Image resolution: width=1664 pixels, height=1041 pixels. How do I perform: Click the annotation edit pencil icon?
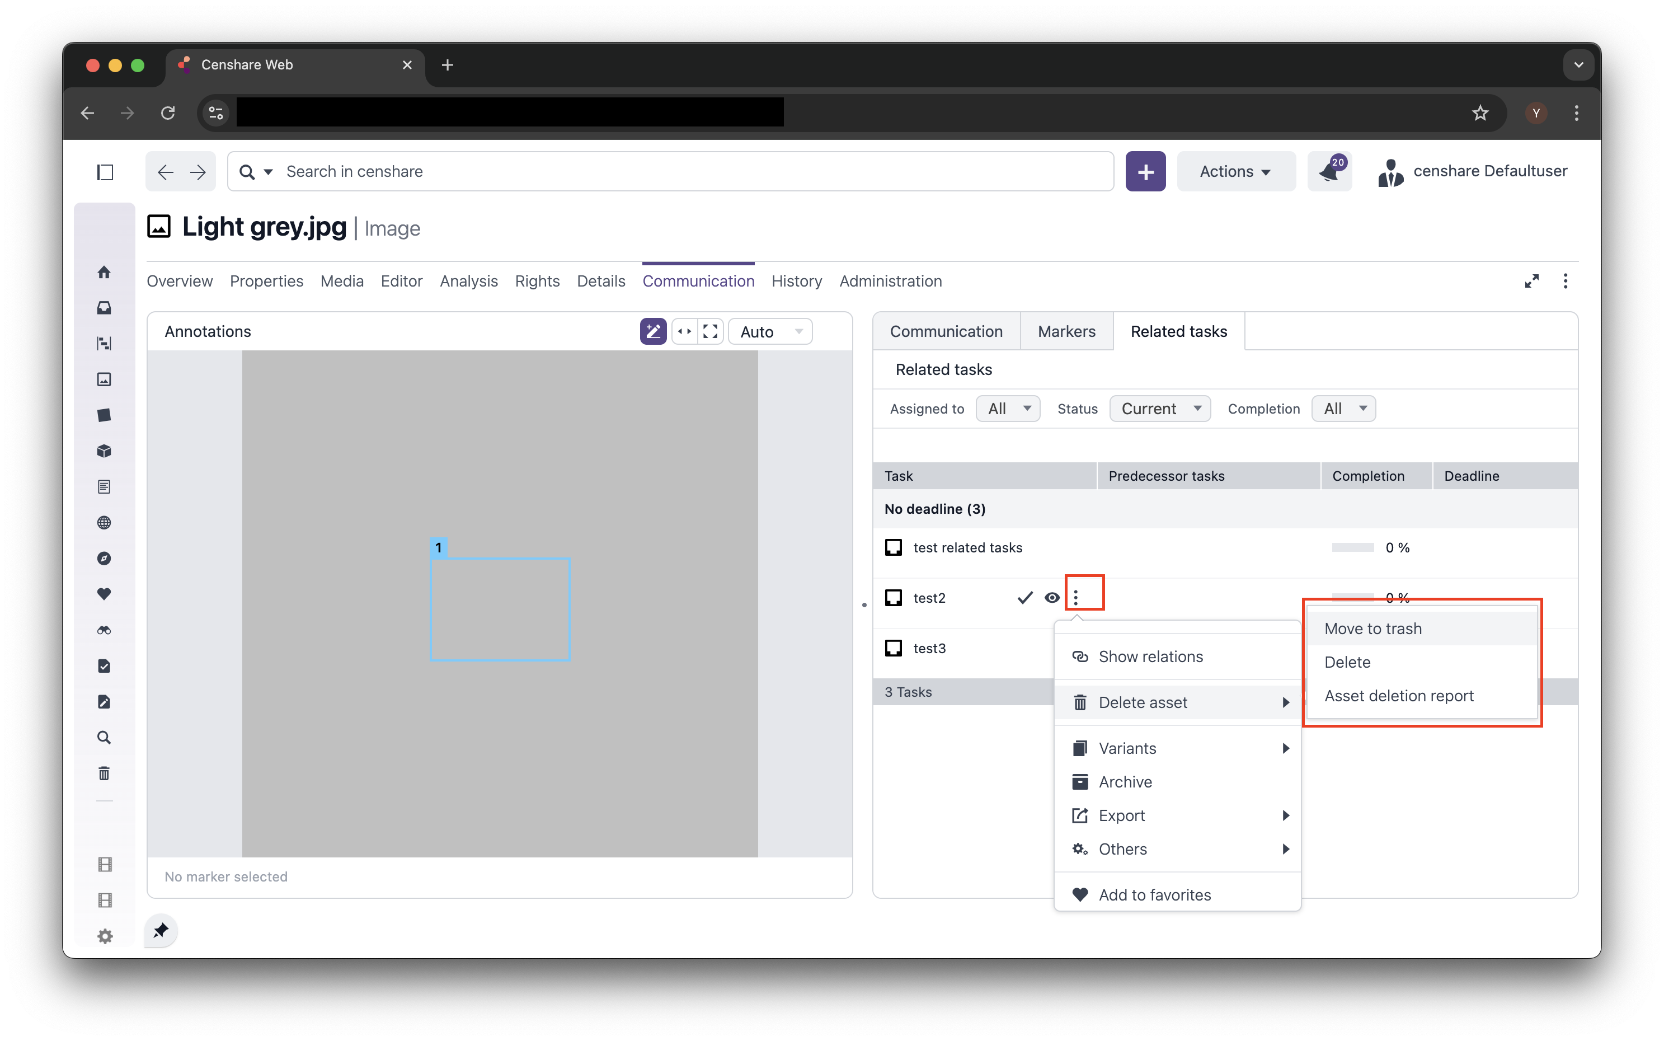click(652, 331)
